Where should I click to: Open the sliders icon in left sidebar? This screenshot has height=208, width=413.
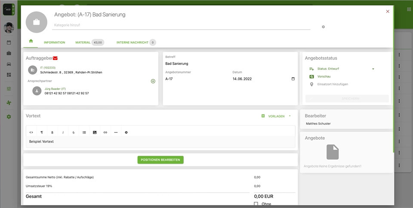pyautogui.click(x=9, y=89)
